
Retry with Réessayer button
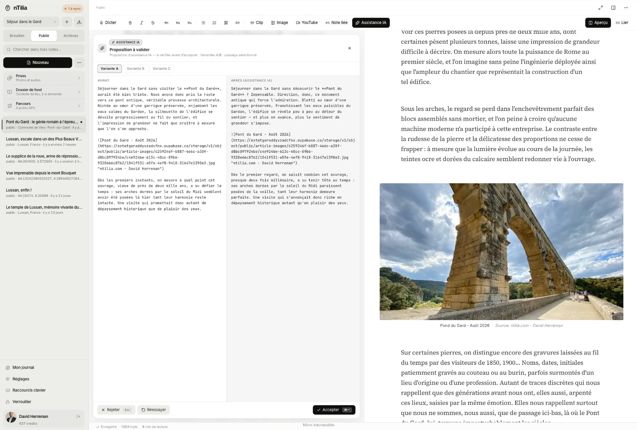[154, 410]
